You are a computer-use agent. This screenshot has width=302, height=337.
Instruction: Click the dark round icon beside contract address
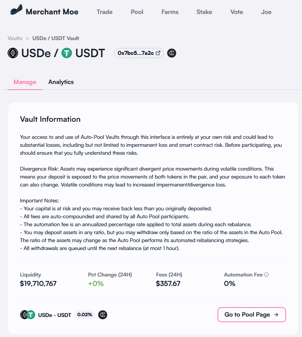(172, 53)
